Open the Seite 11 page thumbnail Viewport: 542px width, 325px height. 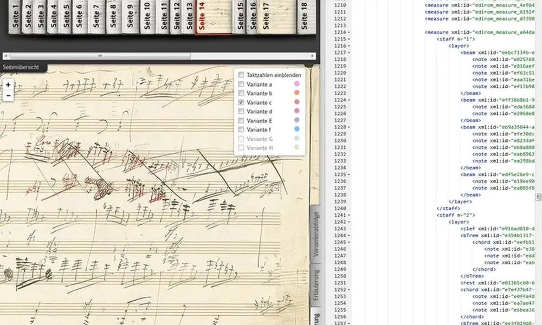pyautogui.click(x=163, y=17)
